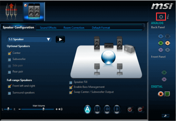This screenshot has height=121, width=176.
Task: Select preset D button
Action: [x=117, y=109]
